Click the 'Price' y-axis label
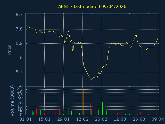The height and width of the screenshot is (124, 165). [x=10, y=50]
